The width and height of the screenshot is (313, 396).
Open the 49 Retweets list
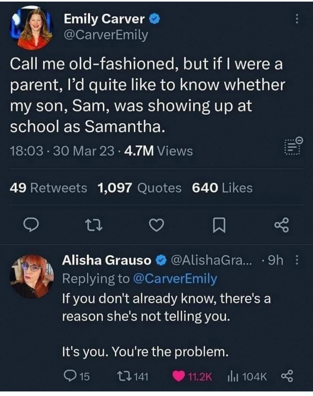click(x=48, y=188)
